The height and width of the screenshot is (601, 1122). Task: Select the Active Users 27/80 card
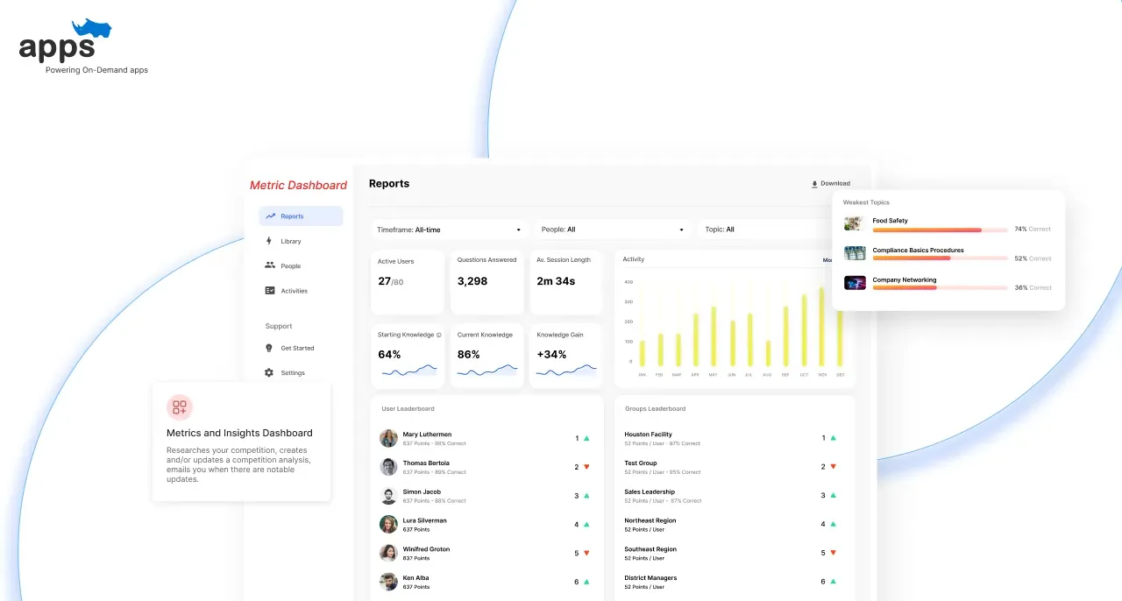pos(408,282)
